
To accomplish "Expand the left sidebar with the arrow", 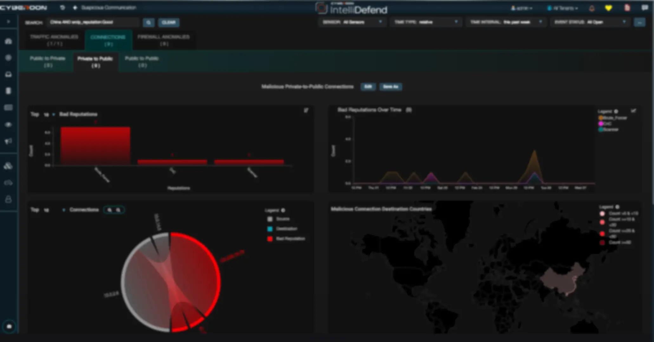I will click(x=9, y=22).
